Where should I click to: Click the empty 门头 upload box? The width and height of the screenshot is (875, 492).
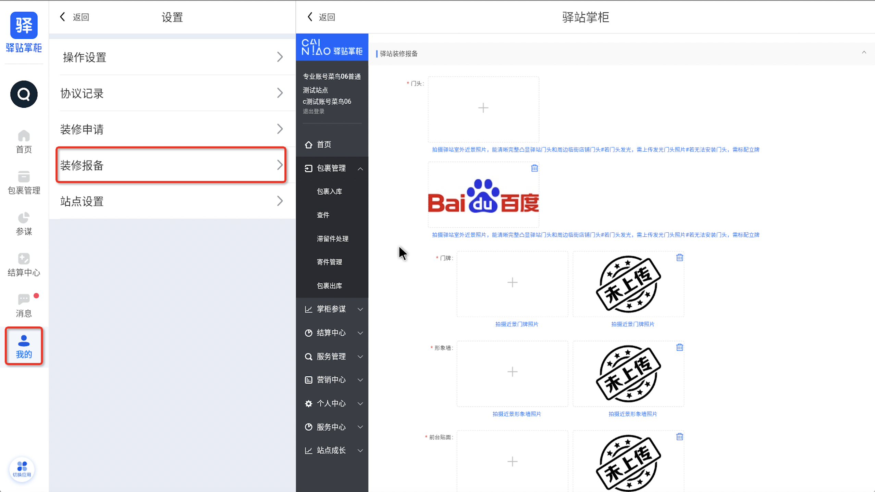(483, 109)
